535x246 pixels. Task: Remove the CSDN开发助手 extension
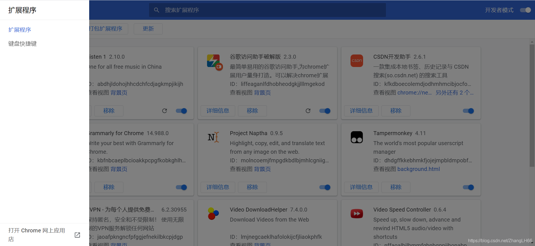396,111
